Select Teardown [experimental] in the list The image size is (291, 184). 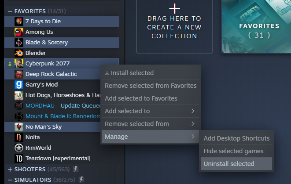(62, 159)
